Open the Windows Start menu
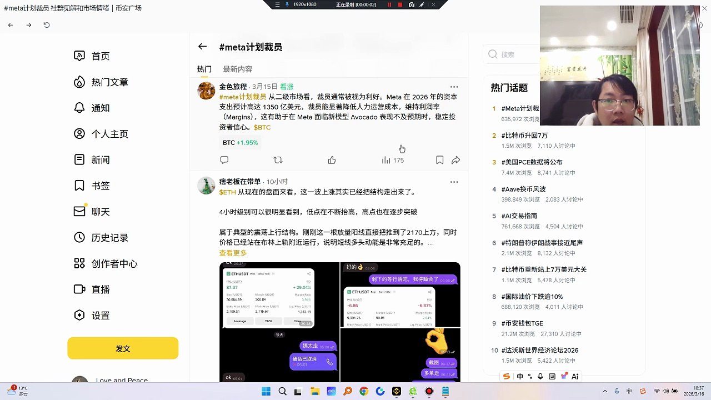 266,391
